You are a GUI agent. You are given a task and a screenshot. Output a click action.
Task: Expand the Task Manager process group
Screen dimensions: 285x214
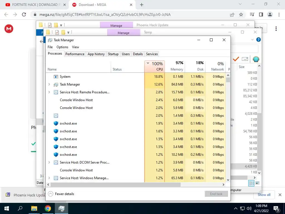coord(49,84)
